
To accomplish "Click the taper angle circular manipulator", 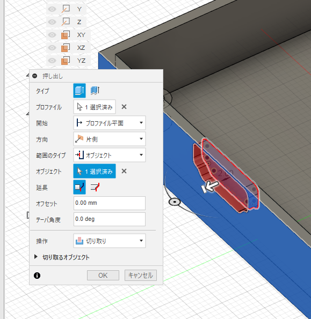I will pyautogui.click(x=175, y=202).
